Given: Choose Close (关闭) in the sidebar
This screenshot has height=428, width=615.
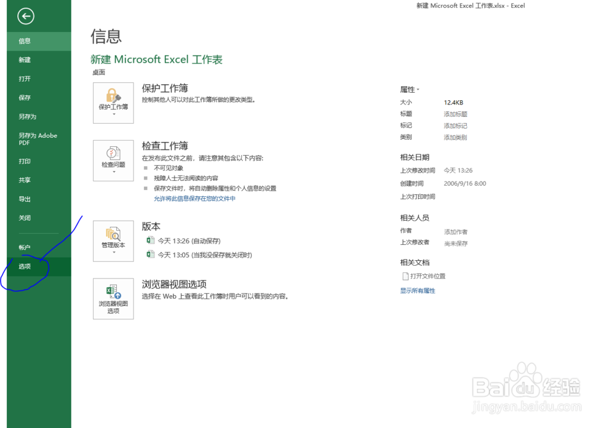Looking at the screenshot, I should [x=39, y=218].
